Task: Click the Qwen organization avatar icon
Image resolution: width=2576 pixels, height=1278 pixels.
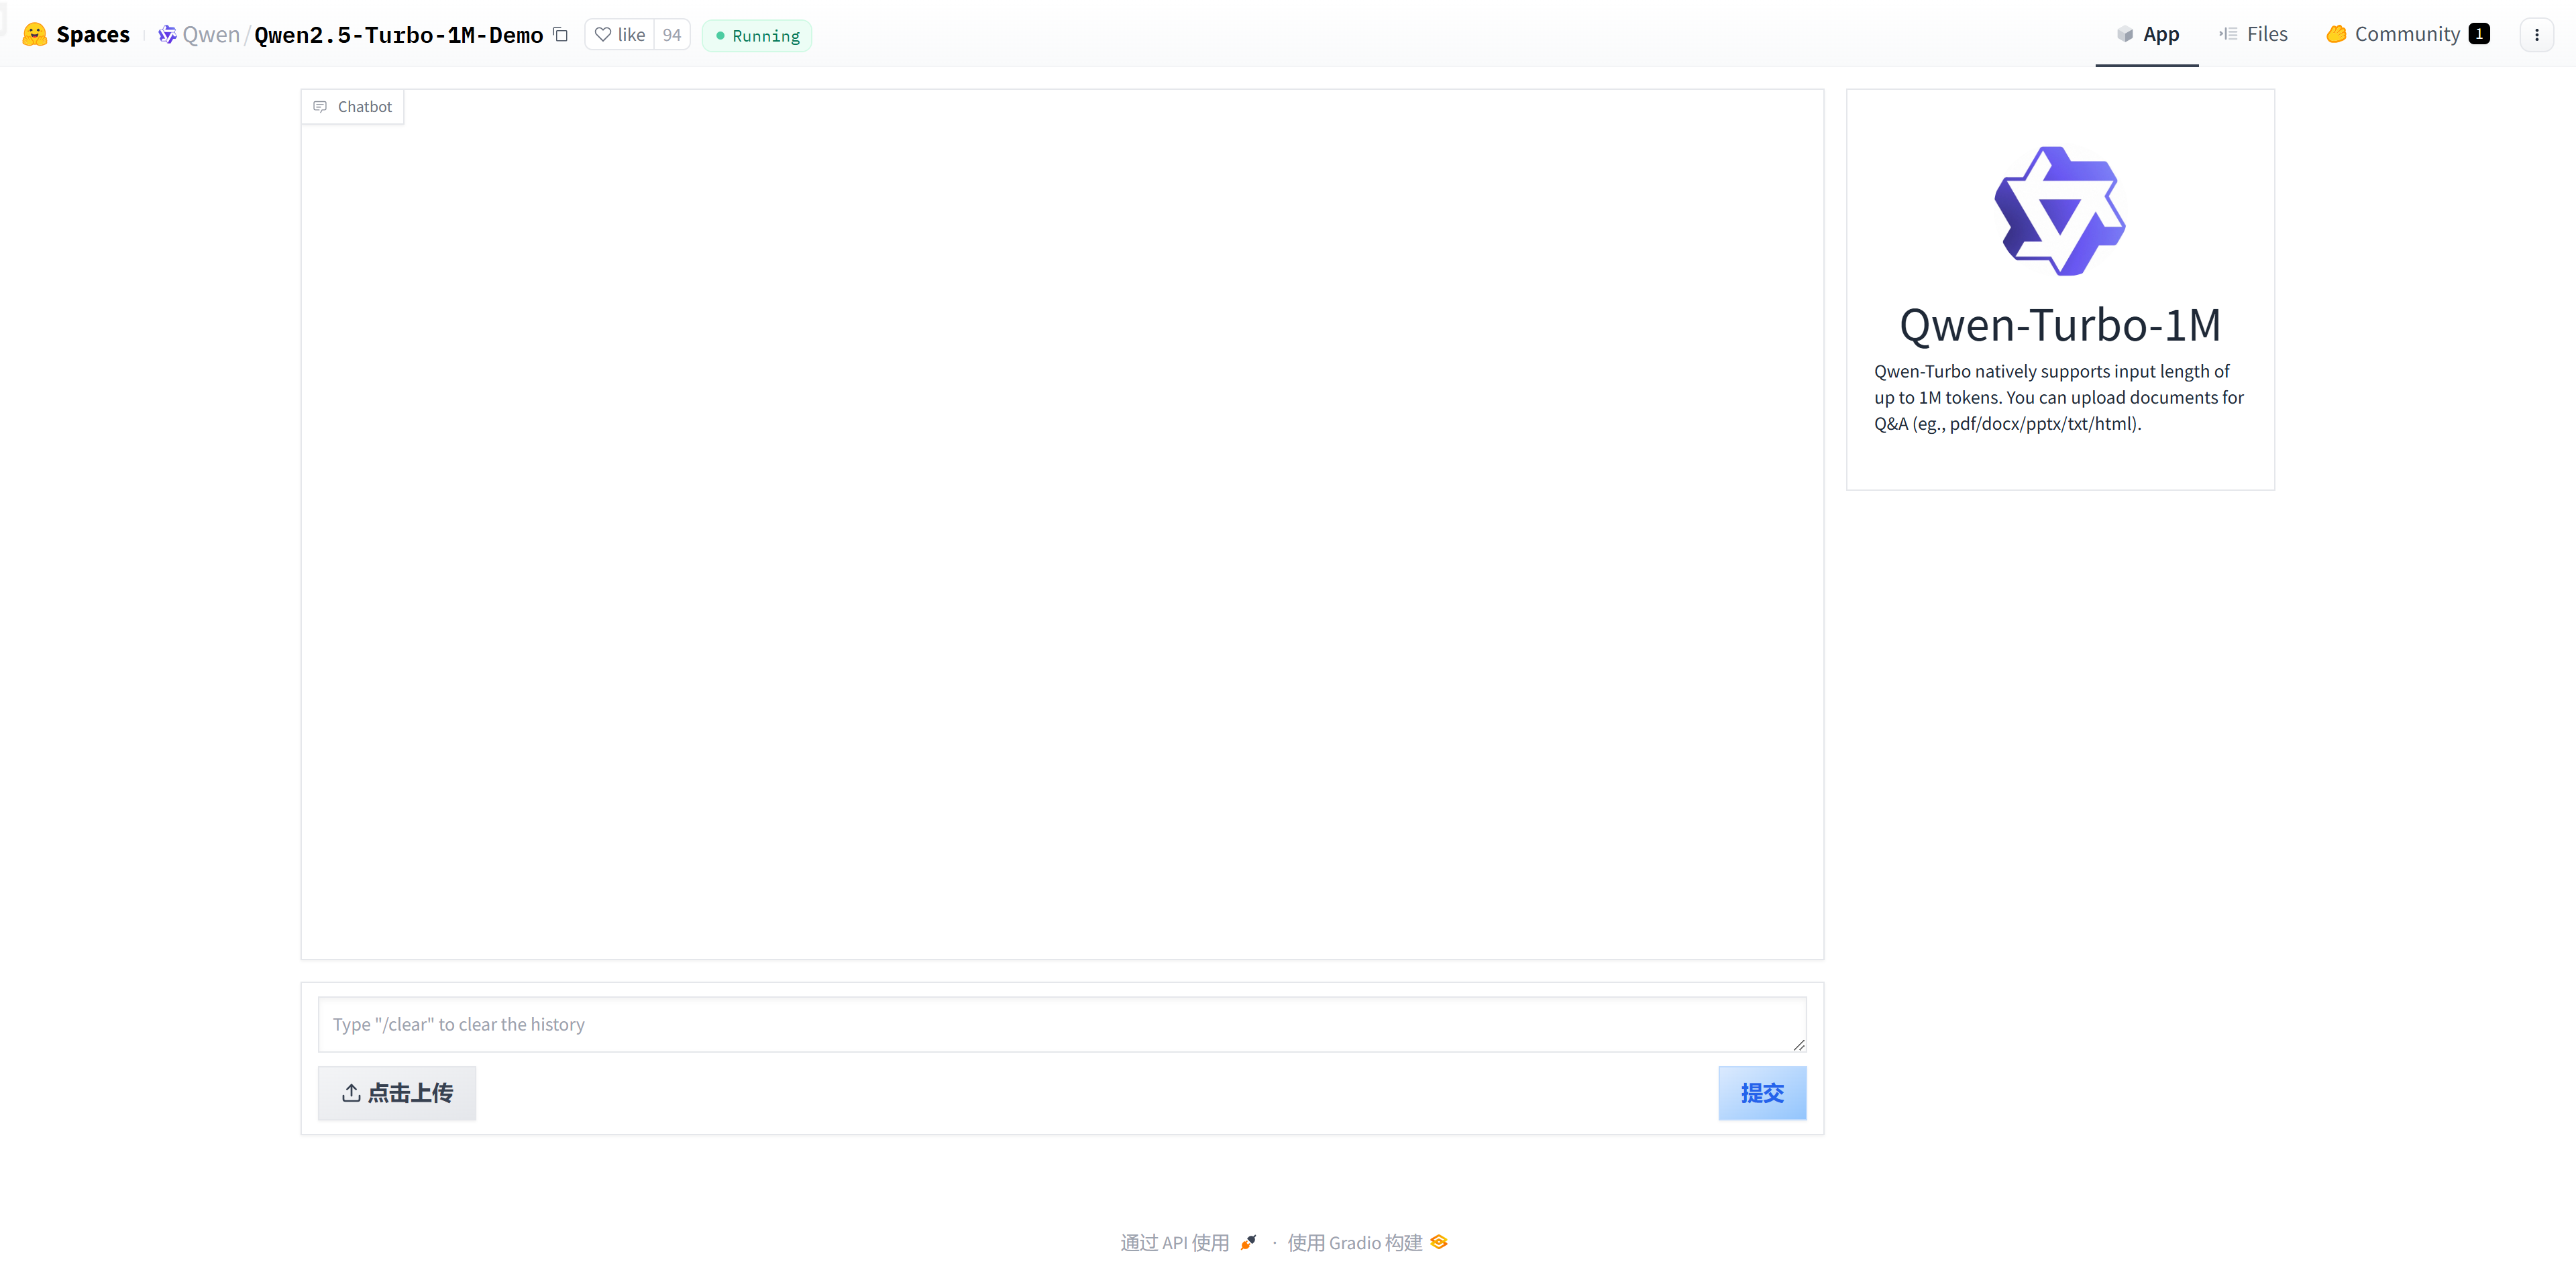Action: (x=167, y=35)
